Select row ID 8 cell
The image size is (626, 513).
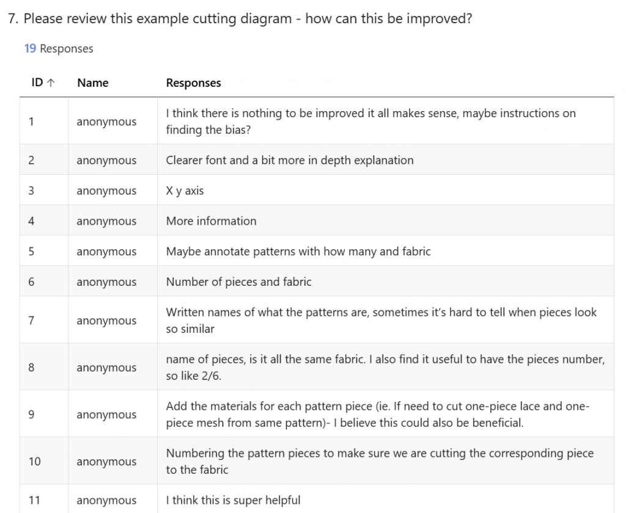31,367
